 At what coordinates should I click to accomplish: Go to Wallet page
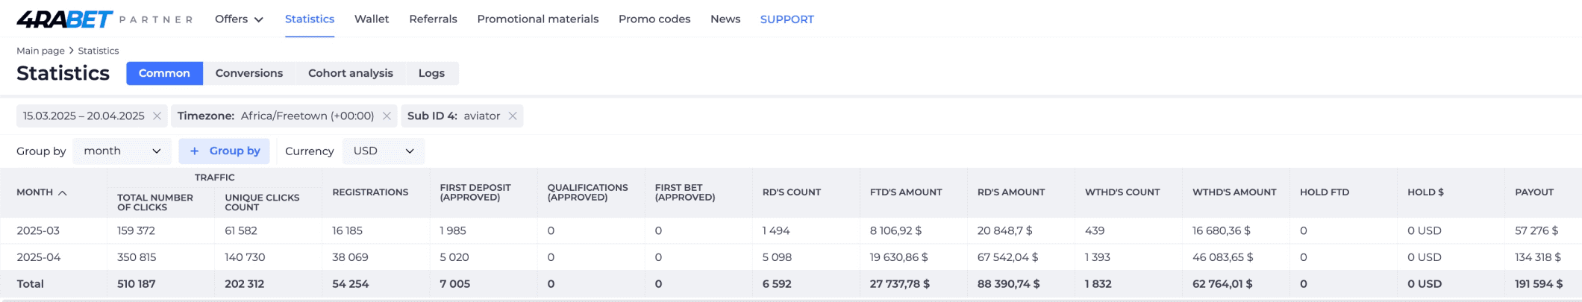click(372, 19)
